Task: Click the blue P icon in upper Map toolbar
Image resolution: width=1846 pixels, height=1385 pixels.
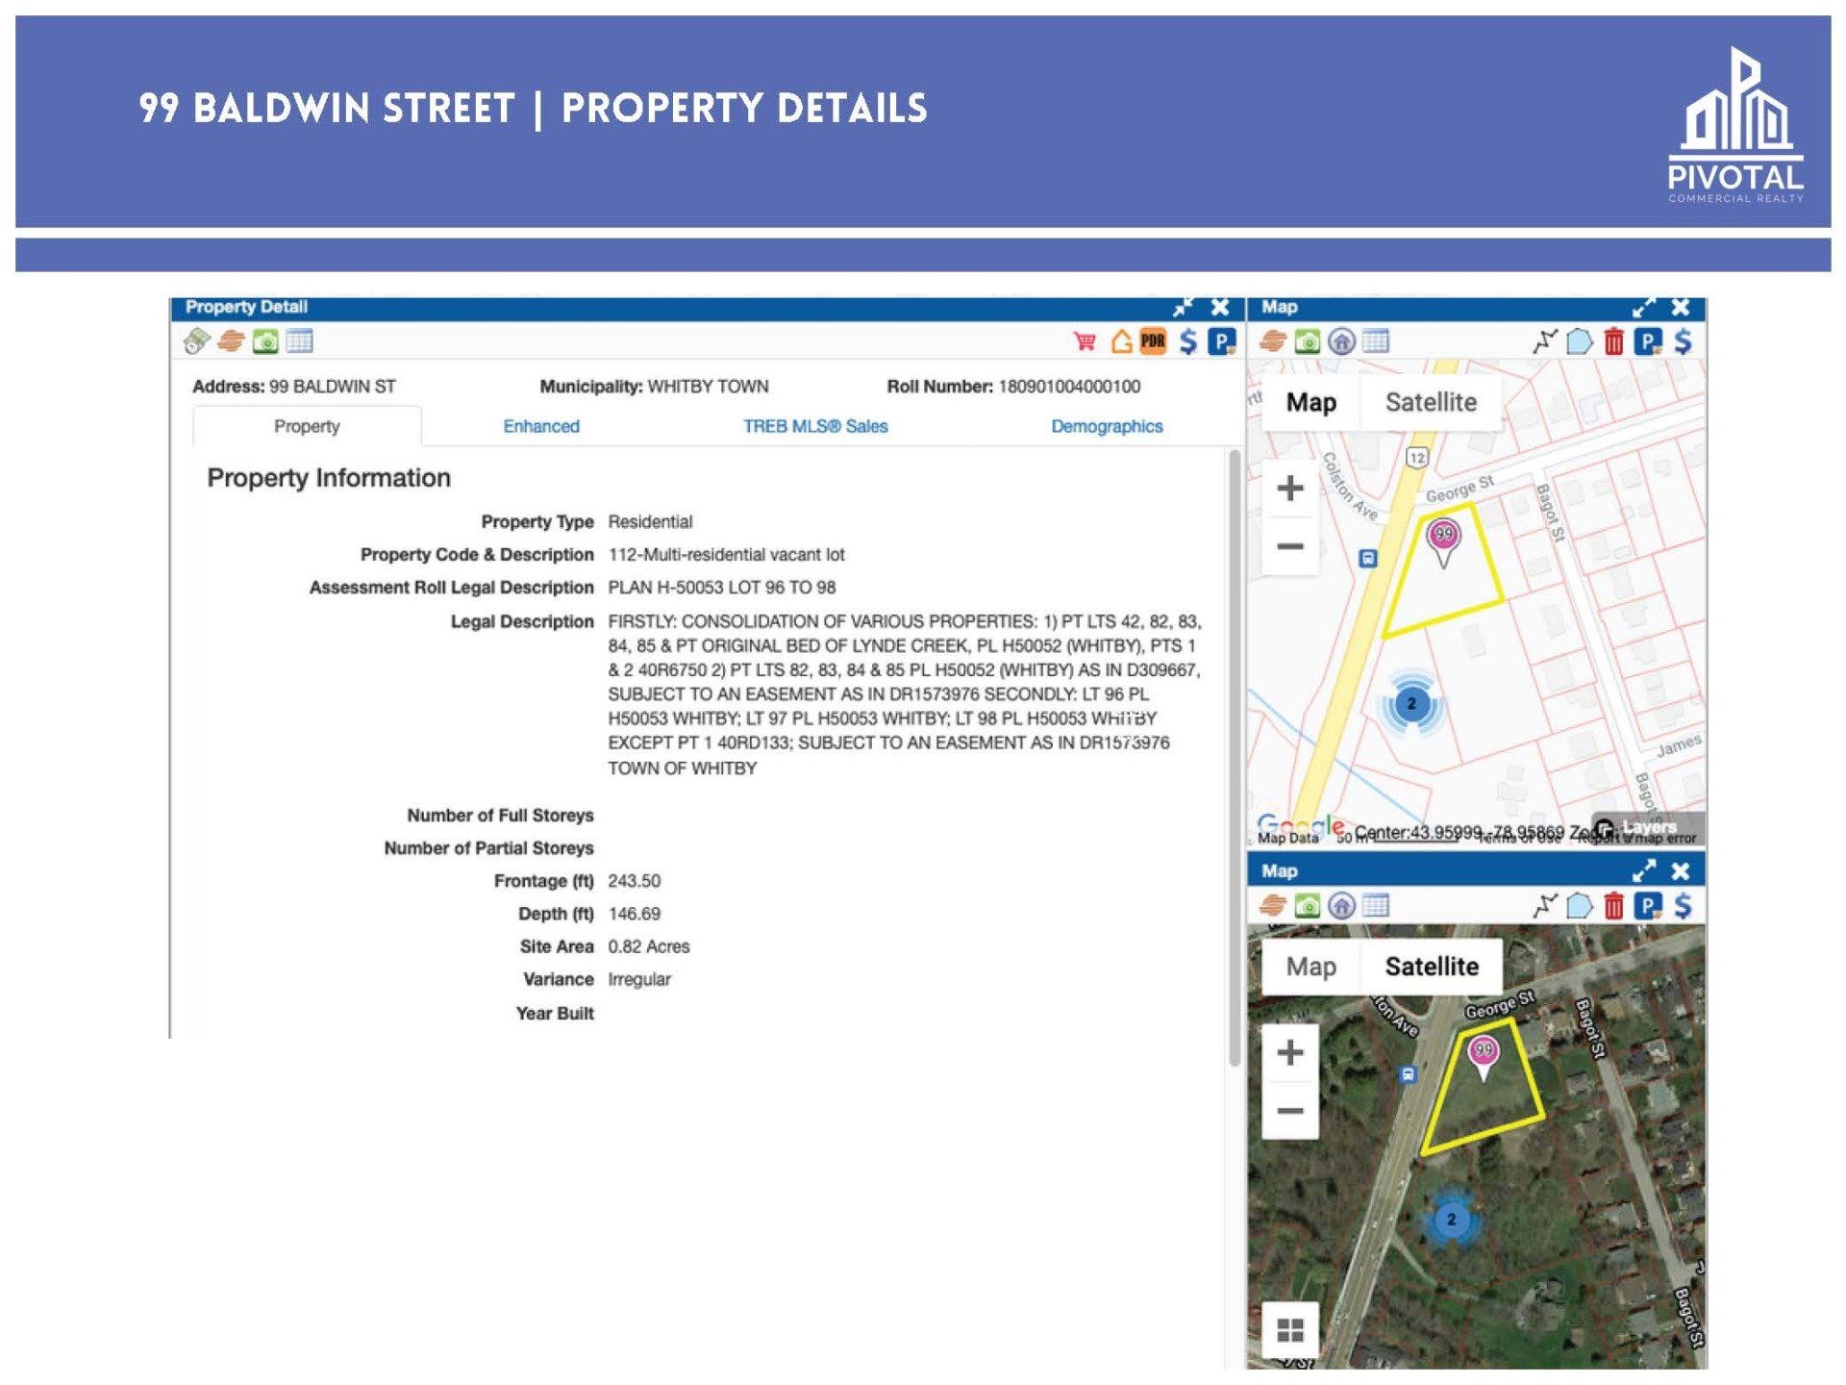Action: (1648, 341)
